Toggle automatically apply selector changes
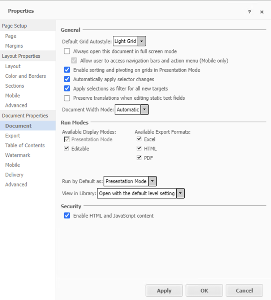The image size is (271, 300). point(67,79)
